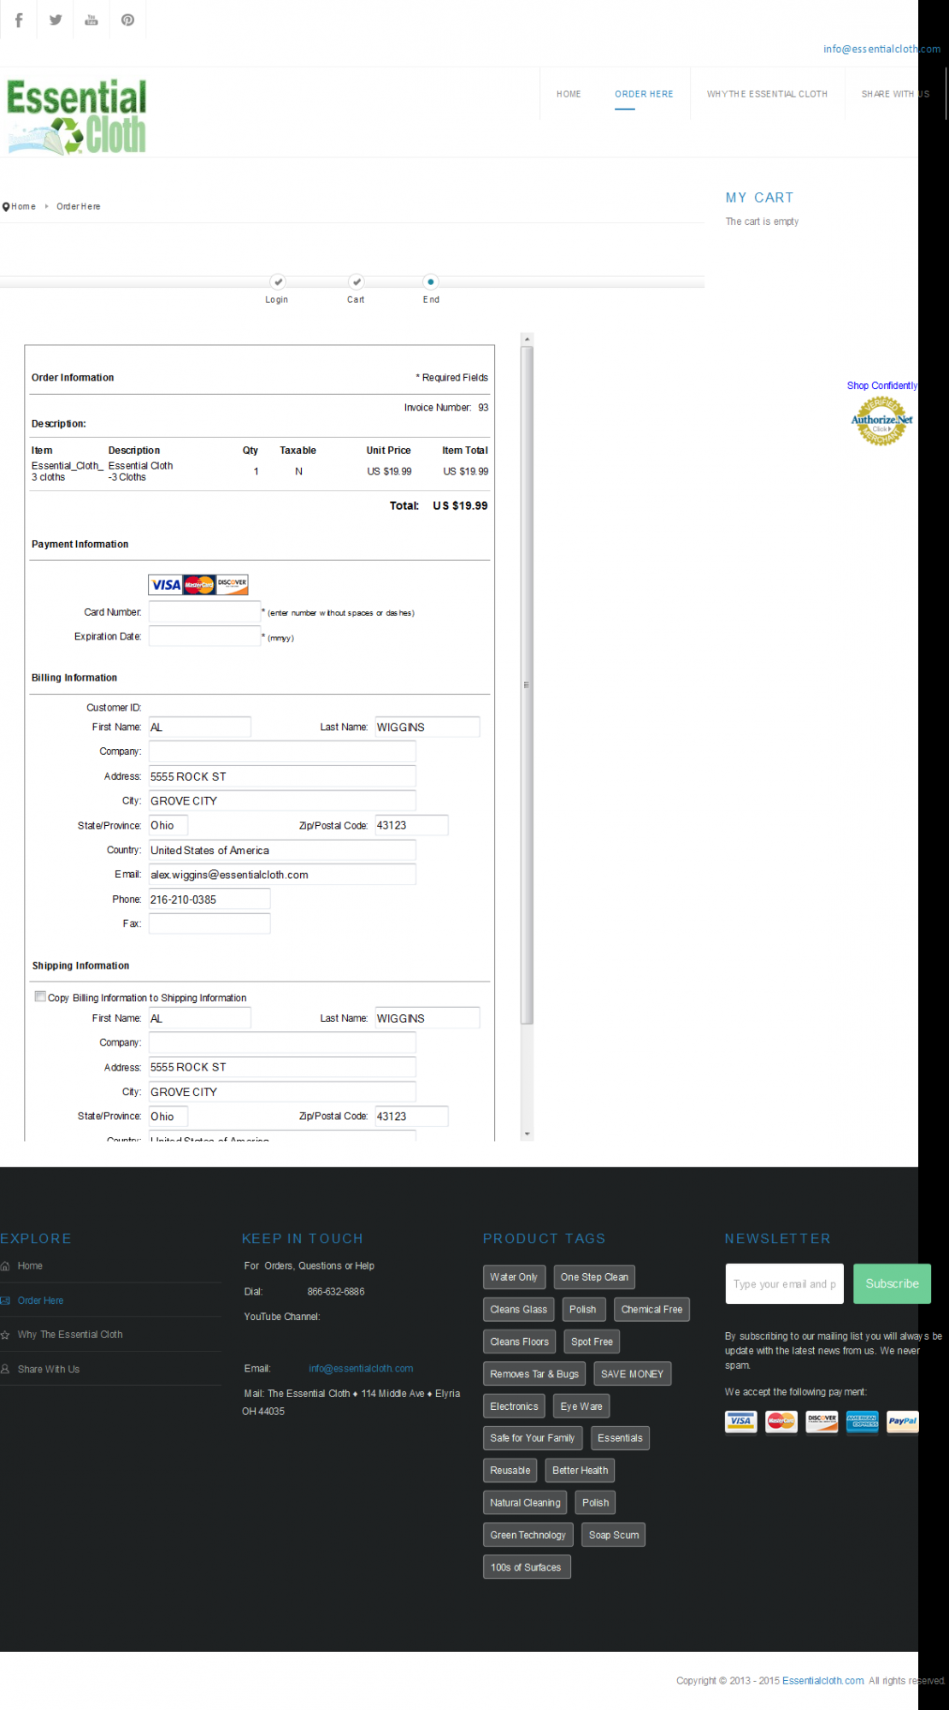
Task: Focus the Expiration Date field
Action: pyautogui.click(x=204, y=636)
